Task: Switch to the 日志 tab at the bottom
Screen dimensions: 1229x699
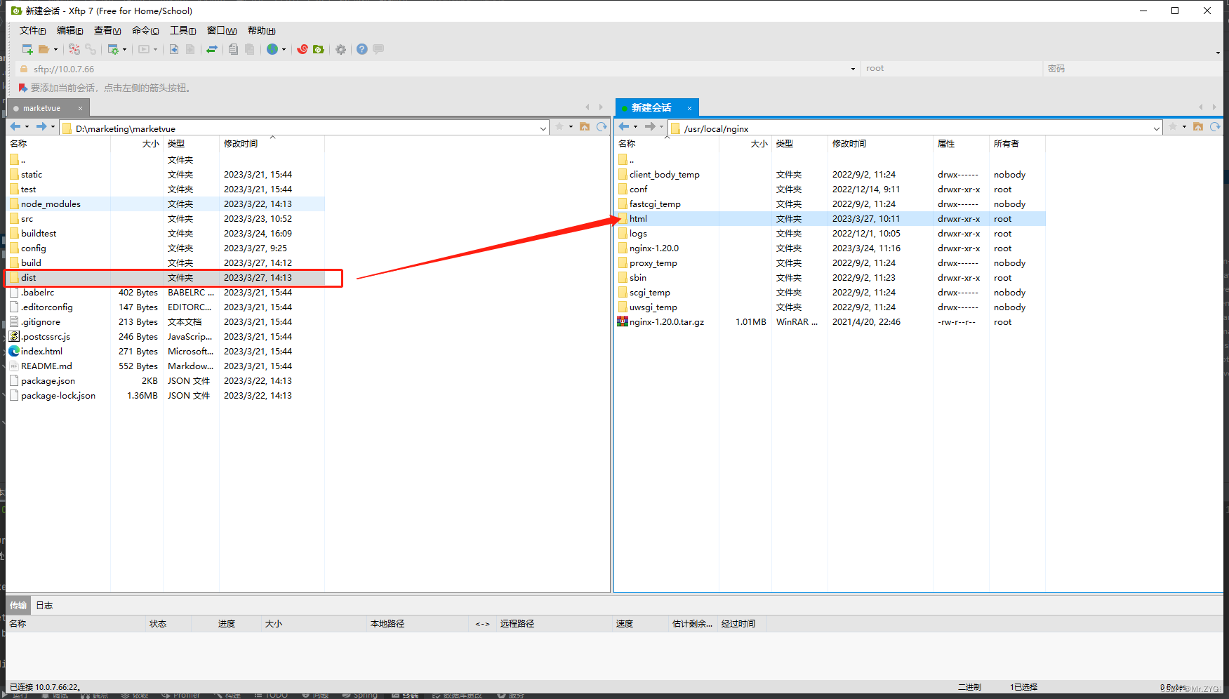Action: 44,604
